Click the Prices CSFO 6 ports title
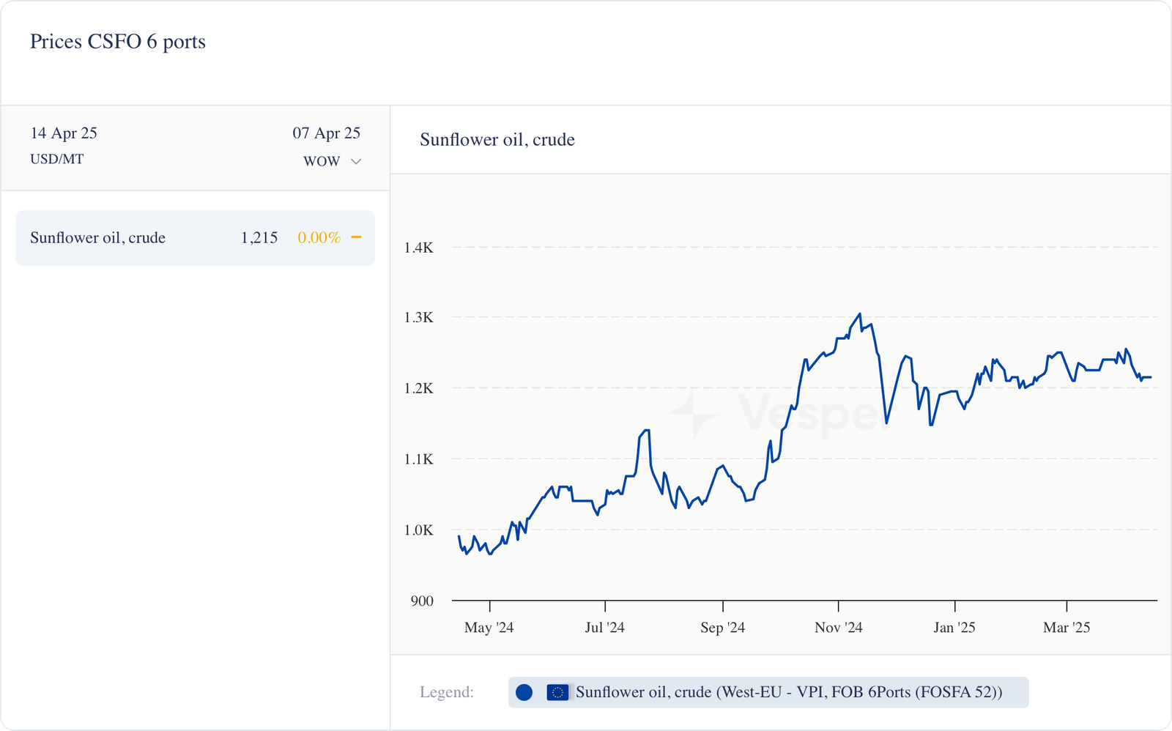The height and width of the screenshot is (731, 1172). coord(118,42)
